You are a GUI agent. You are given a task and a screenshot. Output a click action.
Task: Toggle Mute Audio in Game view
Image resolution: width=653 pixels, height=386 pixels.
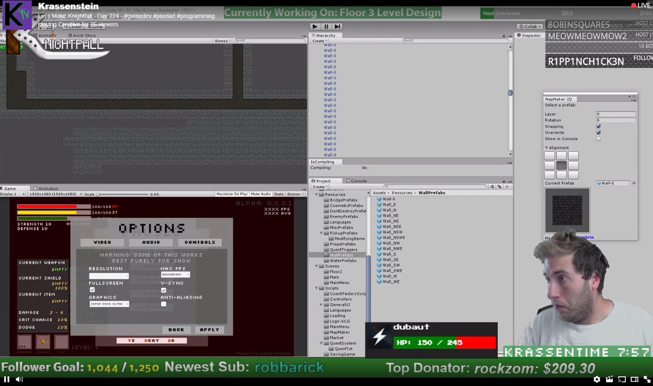coord(261,194)
